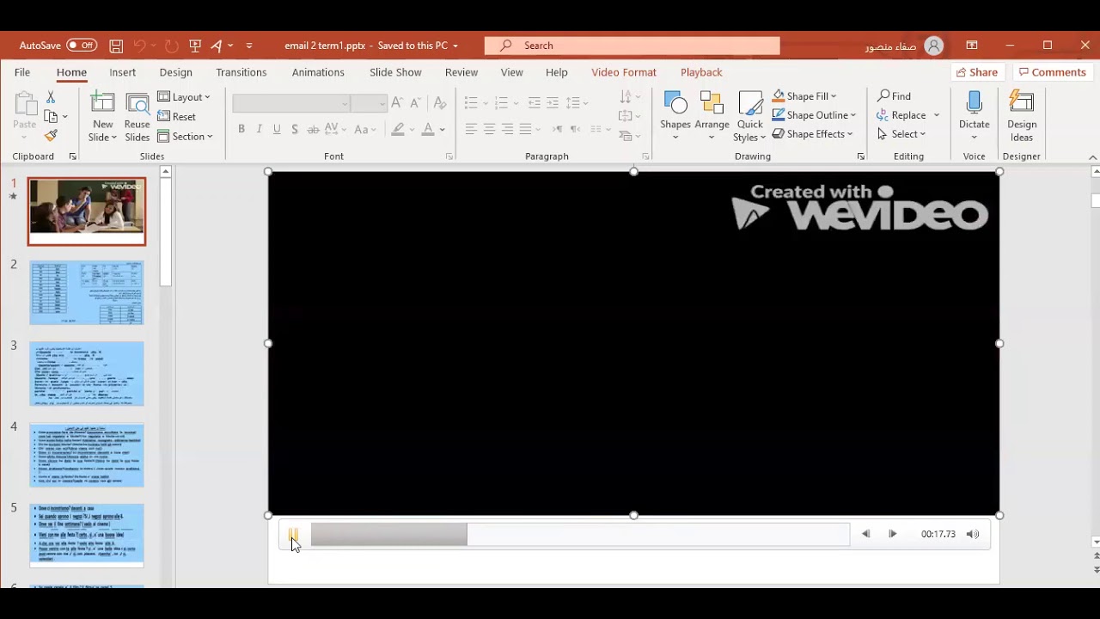Viewport: 1100px width, 619px height.
Task: Expand the Section dropdown
Action: click(x=186, y=137)
